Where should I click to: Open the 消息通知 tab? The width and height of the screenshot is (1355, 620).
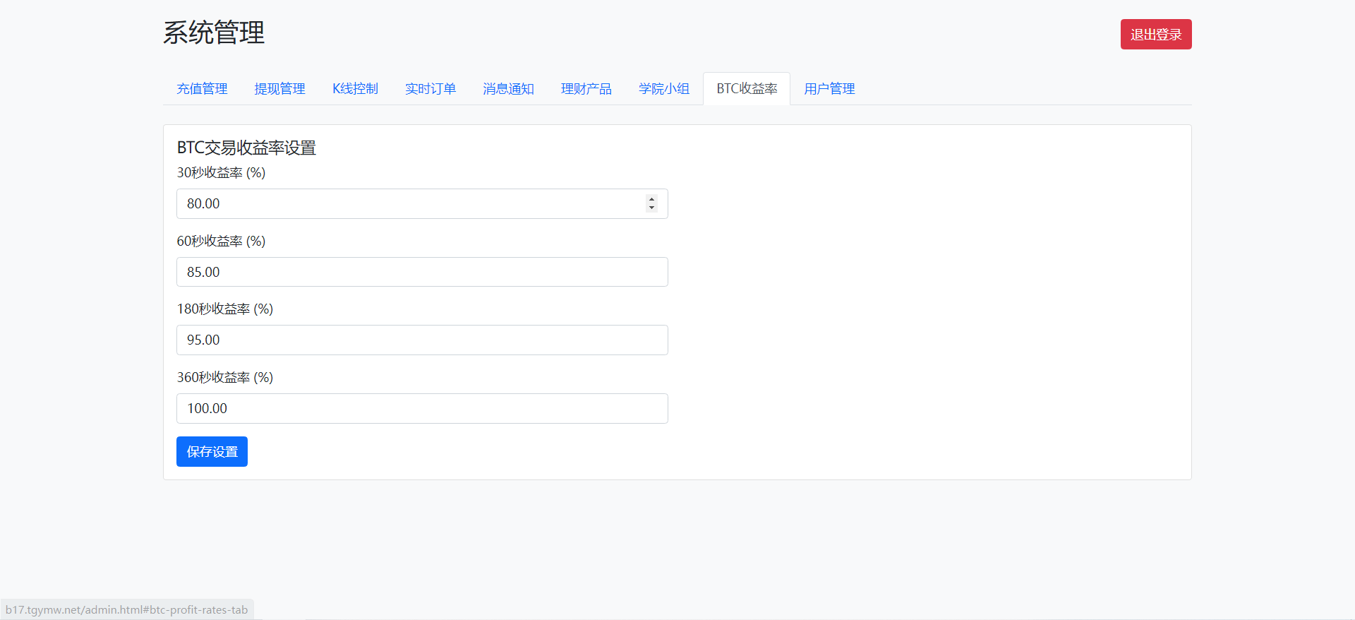click(x=508, y=89)
